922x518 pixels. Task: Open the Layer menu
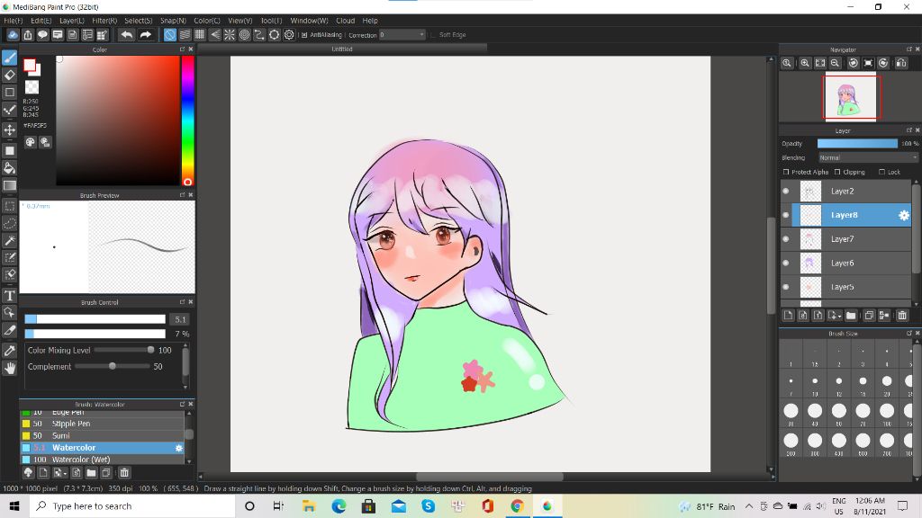72,21
